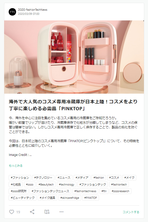Viewport: 148px width, 222px height.
Task: Open the three-dot more options menu
Action: pos(61,212)
